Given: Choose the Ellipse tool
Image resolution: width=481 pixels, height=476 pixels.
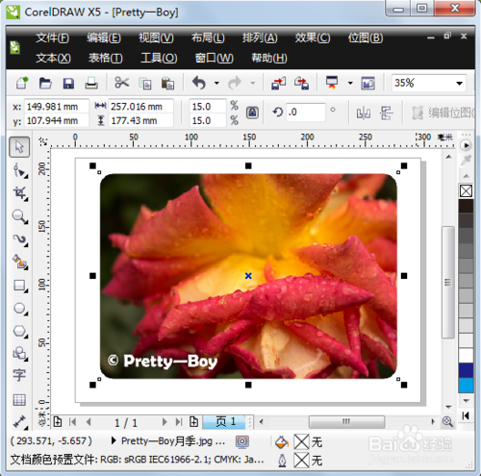Looking at the screenshot, I should (20, 309).
